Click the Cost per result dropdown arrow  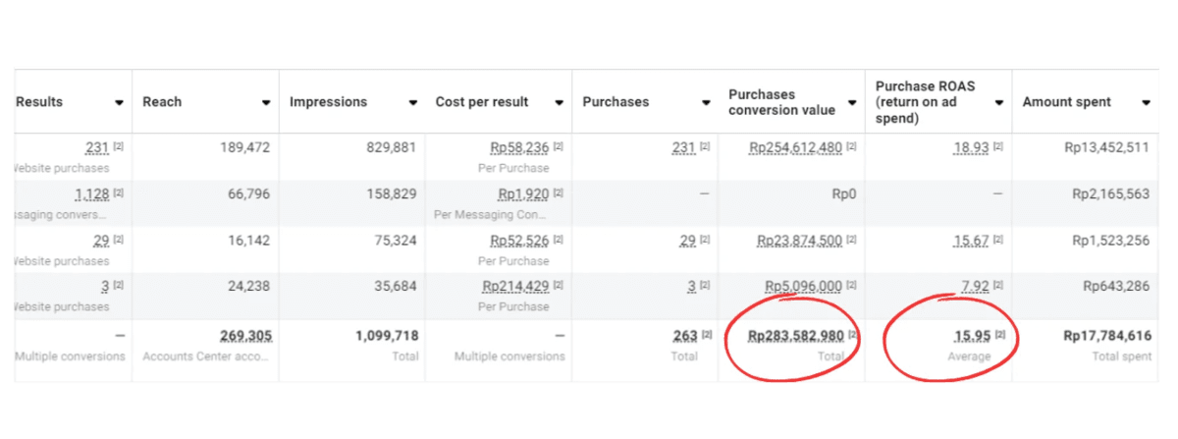[x=560, y=102]
